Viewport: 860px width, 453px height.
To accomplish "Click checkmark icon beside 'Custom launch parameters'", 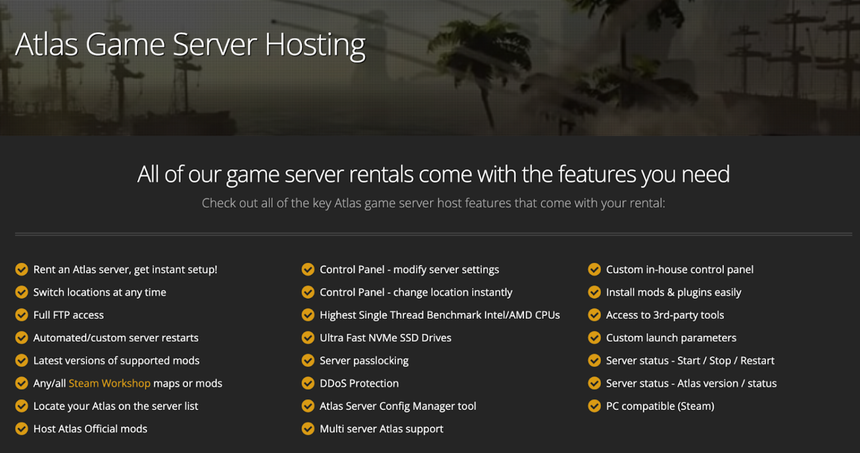I will click(x=595, y=338).
